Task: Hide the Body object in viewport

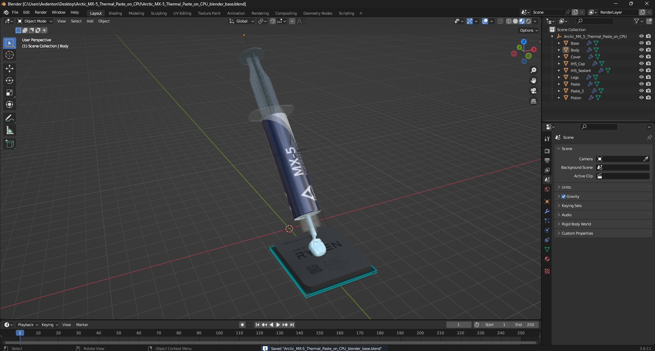Action: 641,50
